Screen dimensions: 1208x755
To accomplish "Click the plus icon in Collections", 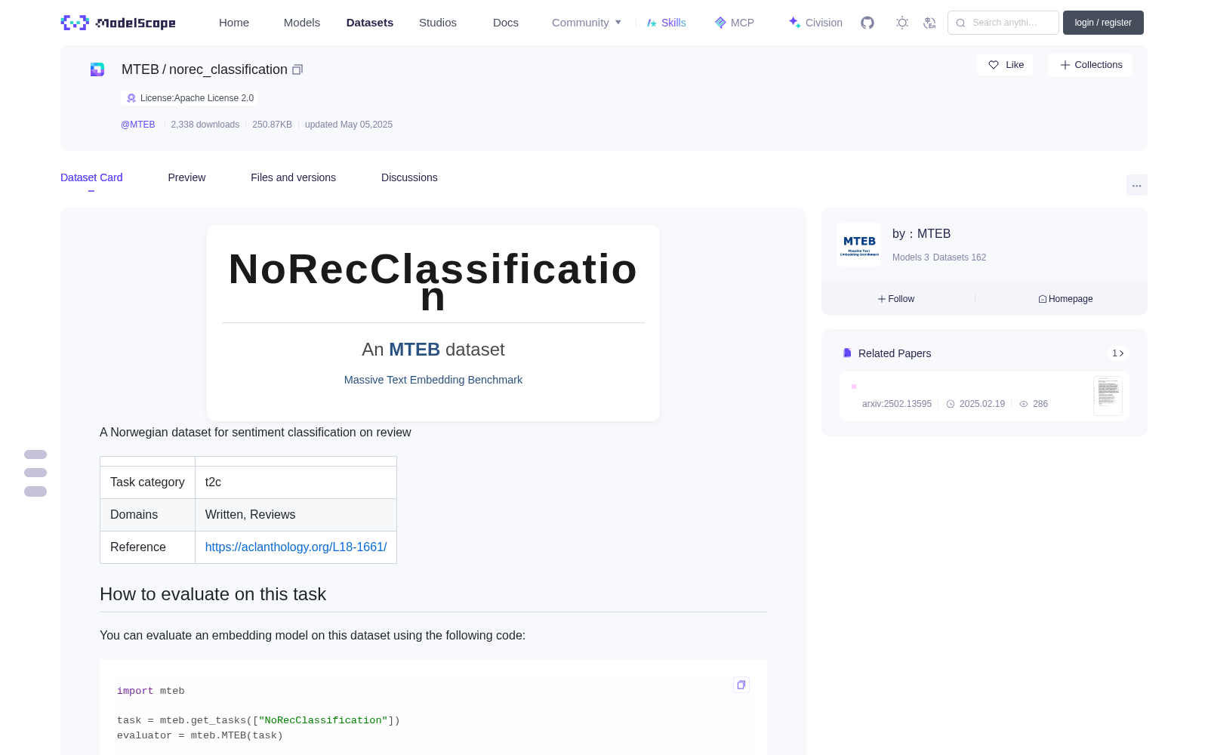I will click(1065, 65).
